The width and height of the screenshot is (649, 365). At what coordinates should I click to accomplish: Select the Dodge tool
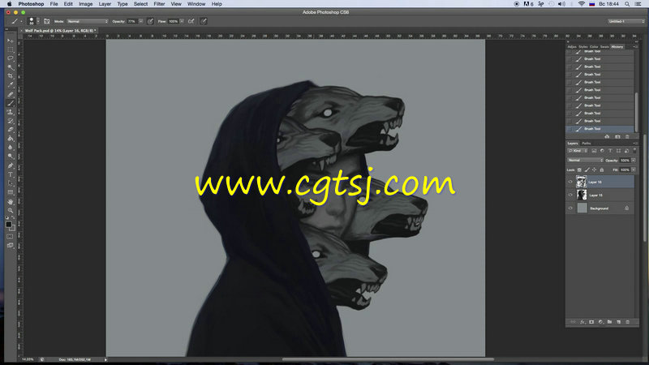[11, 157]
